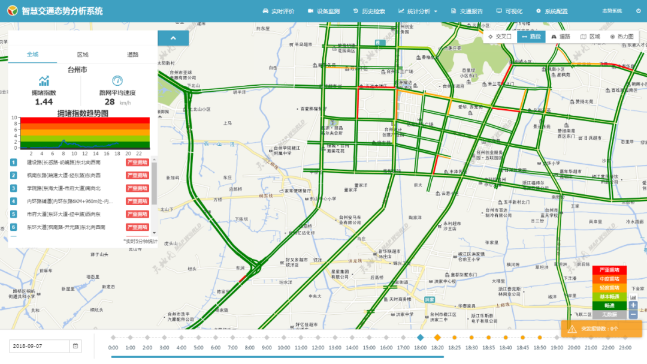Click the date field 2018-09-07
647x364 pixels.
[40, 346]
